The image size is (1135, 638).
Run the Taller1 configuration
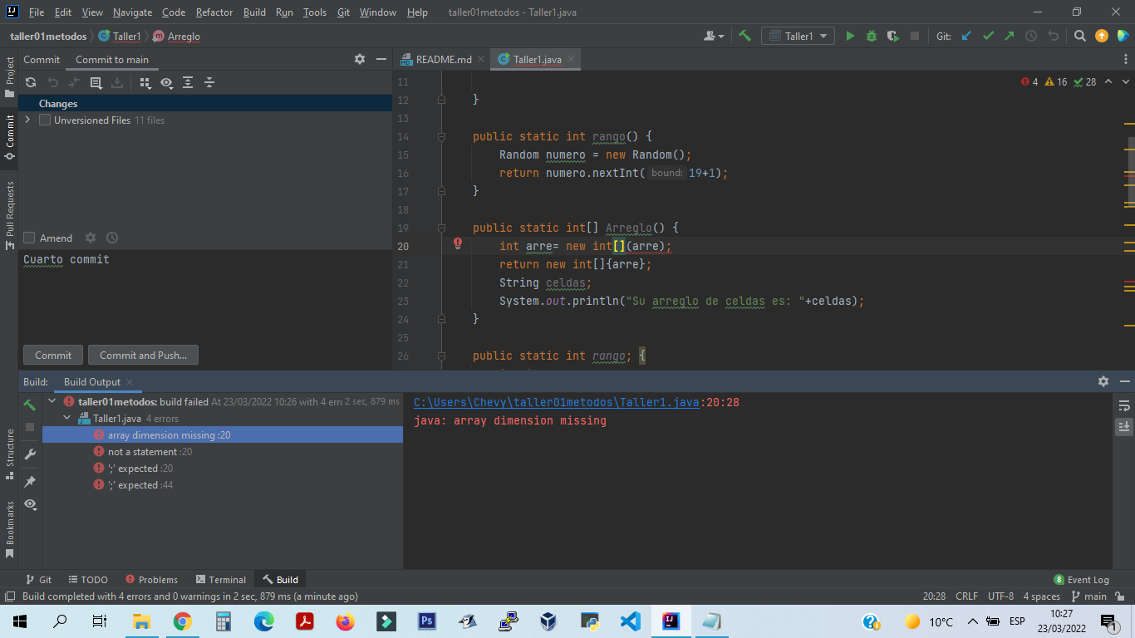[x=850, y=36]
